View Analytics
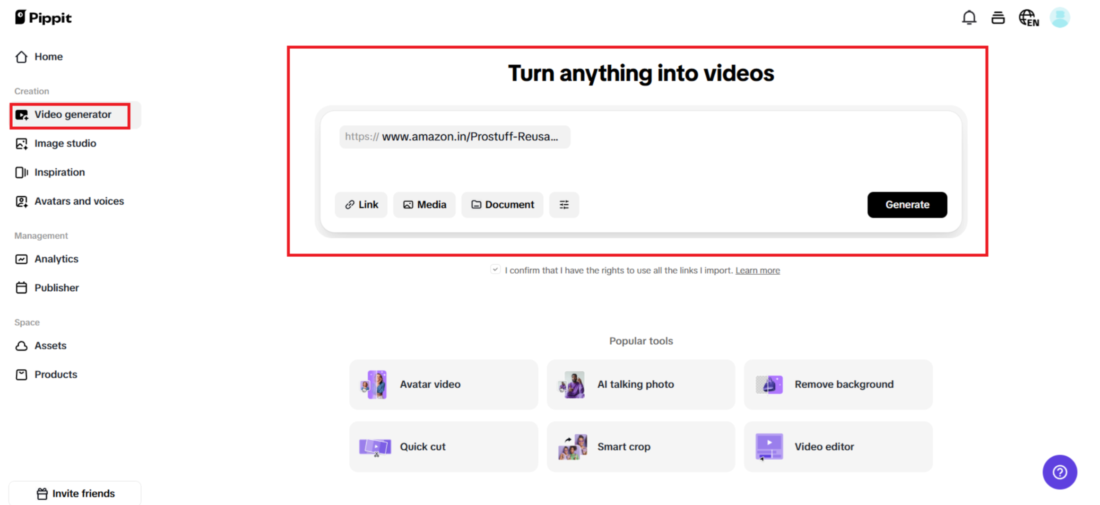This screenshot has width=1100, height=505. [x=56, y=259]
